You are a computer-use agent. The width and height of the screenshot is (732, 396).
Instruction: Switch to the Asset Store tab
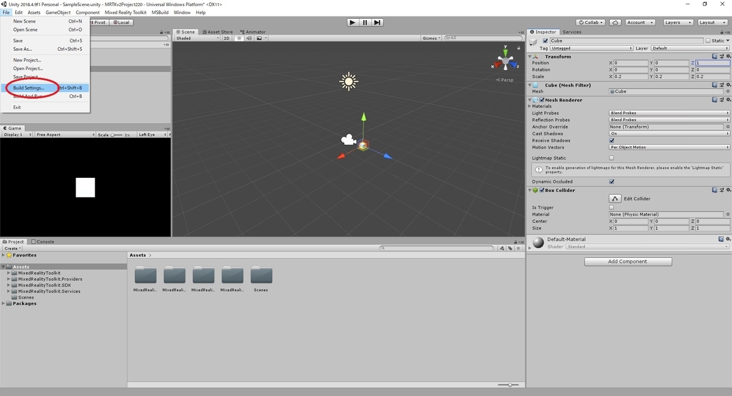coord(217,32)
